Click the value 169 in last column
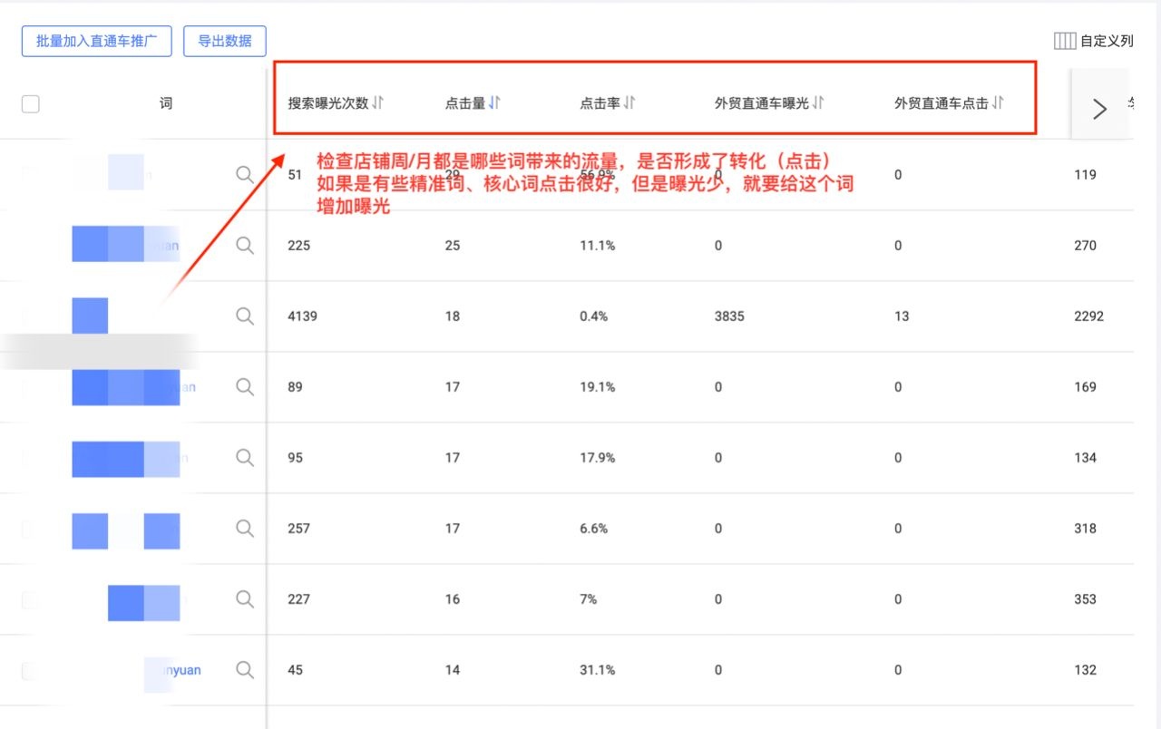Image resolution: width=1161 pixels, height=729 pixels. pos(1085,387)
